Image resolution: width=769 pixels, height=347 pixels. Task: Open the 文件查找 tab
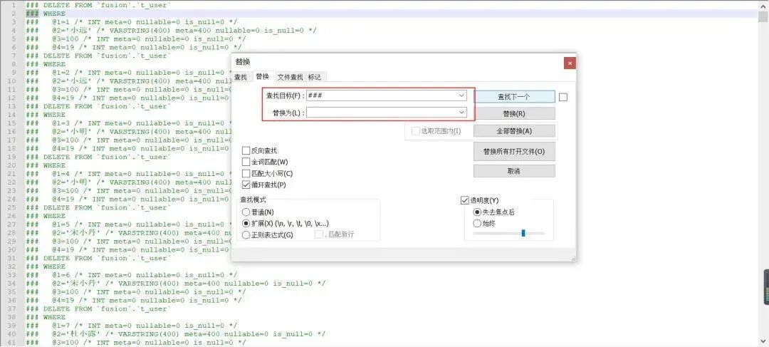[290, 77]
